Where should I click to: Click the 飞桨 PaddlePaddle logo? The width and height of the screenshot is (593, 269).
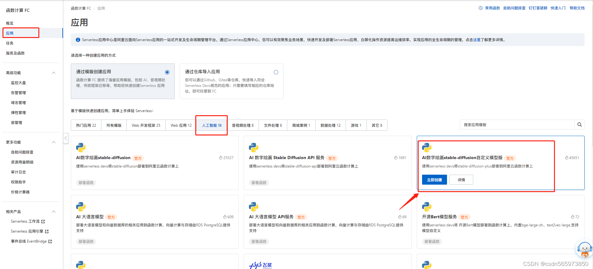260,265
